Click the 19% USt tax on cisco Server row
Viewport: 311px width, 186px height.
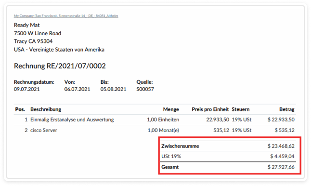tap(242, 131)
